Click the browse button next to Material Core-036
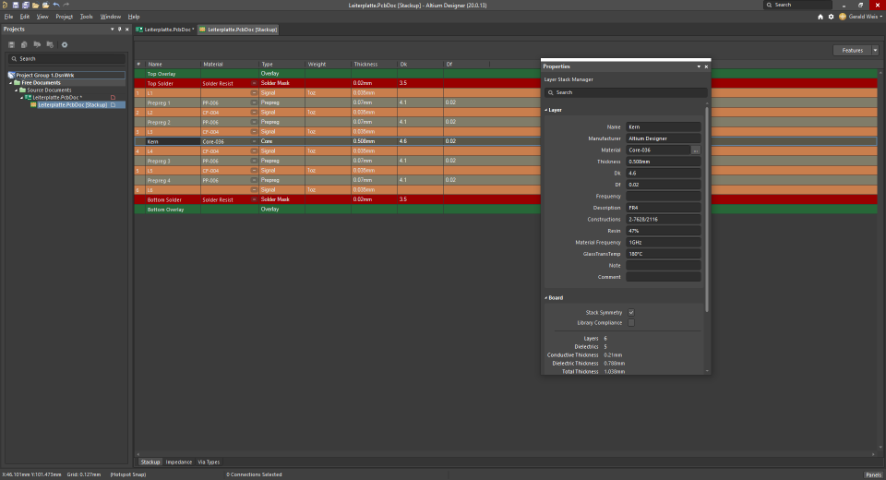The width and height of the screenshot is (886, 480). click(696, 150)
